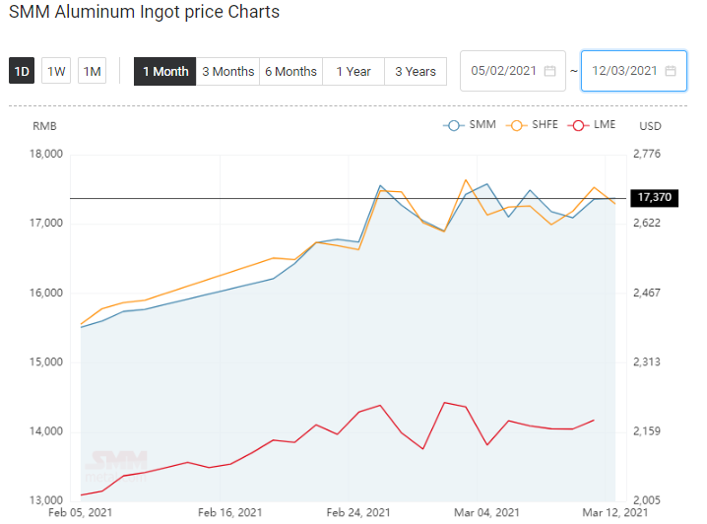Select the 1D interval button
Viewport: 707px width, 524px height.
click(x=22, y=71)
